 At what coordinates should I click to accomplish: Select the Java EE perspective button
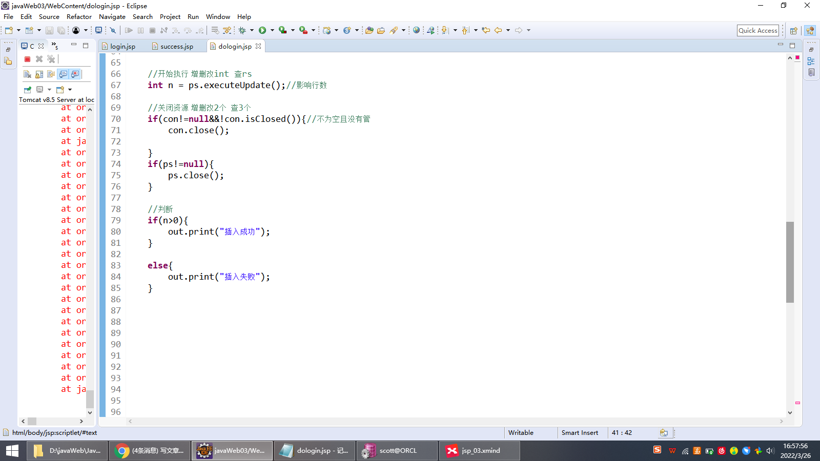(810, 31)
